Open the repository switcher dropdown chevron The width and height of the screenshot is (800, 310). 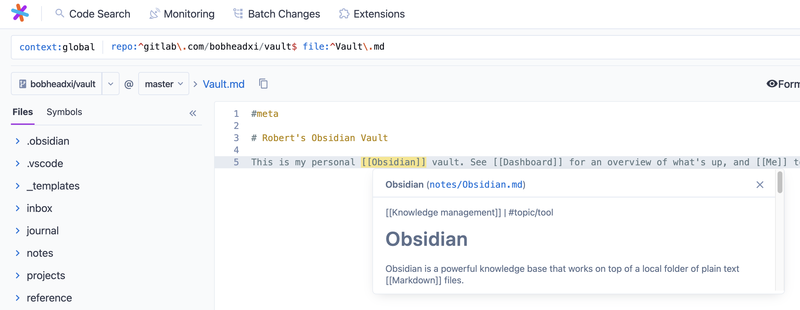111,84
